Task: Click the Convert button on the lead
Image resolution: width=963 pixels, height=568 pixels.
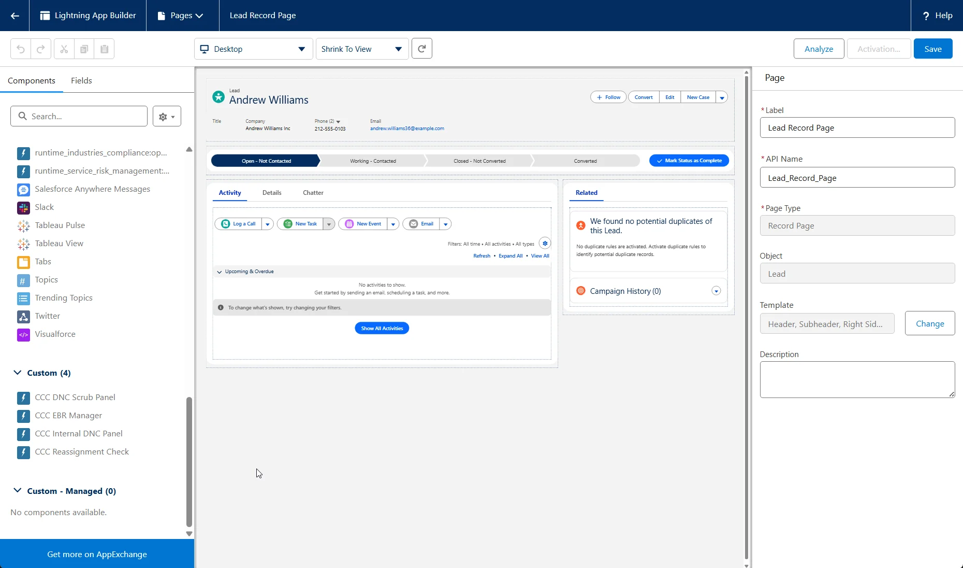Action: (644, 97)
